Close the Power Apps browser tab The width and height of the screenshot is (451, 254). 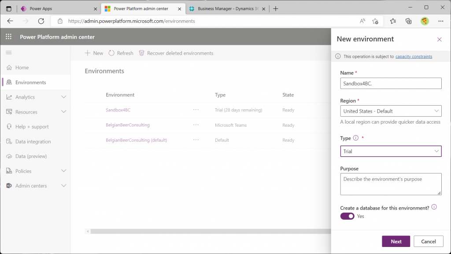click(96, 9)
